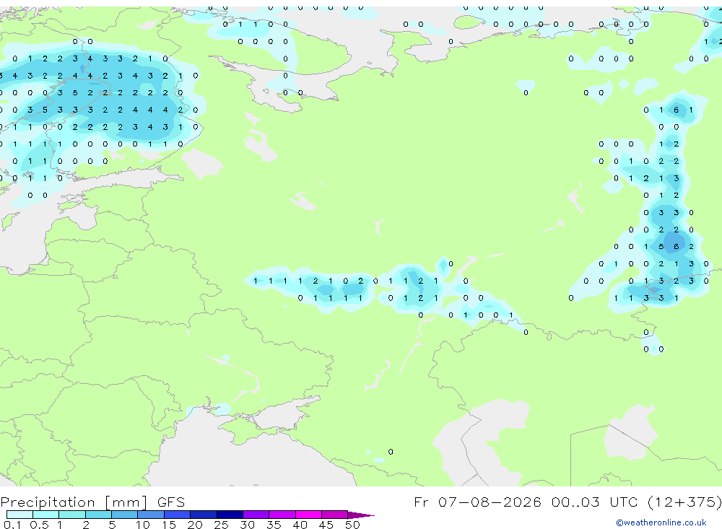Click the "50" legend scale label
722x529 pixels.
click(x=353, y=525)
